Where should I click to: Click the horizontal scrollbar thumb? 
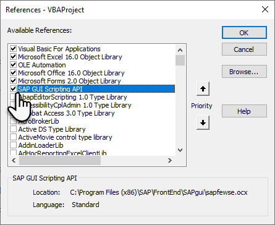(x=60, y=160)
